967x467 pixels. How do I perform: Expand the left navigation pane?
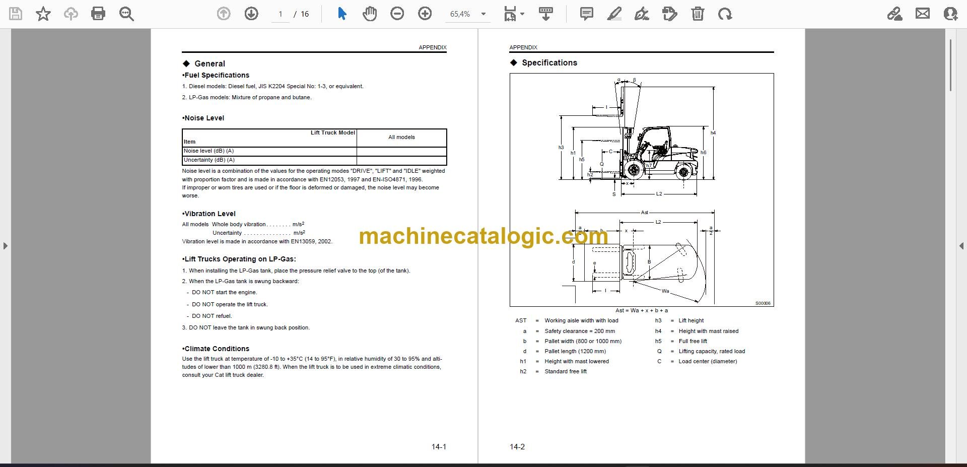[x=5, y=246]
